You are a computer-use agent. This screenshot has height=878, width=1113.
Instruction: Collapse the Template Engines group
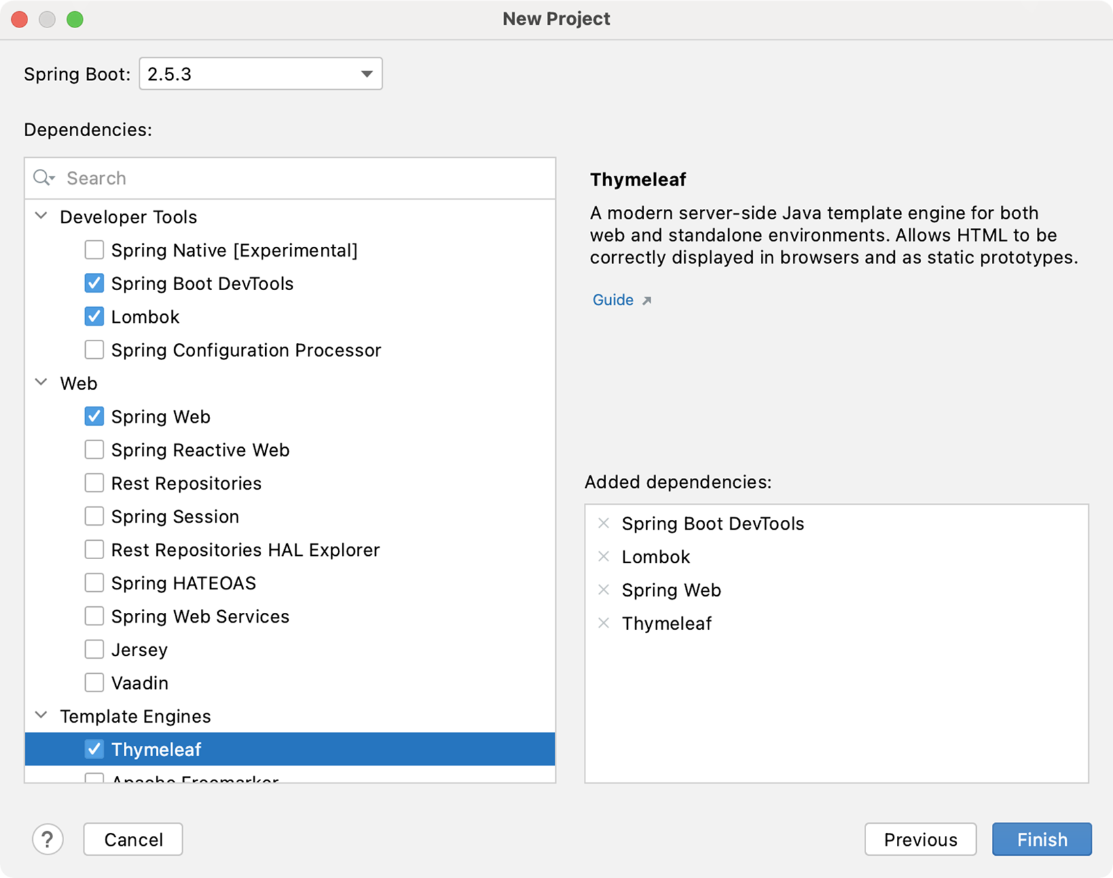[x=41, y=716]
